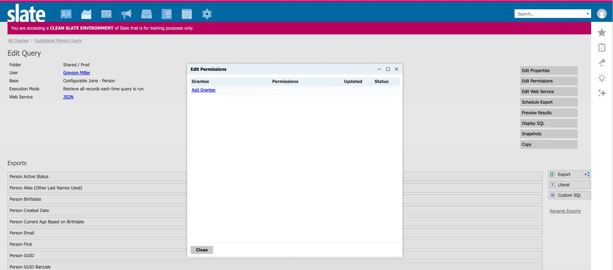Open the Greyson Miller user link

click(77, 73)
